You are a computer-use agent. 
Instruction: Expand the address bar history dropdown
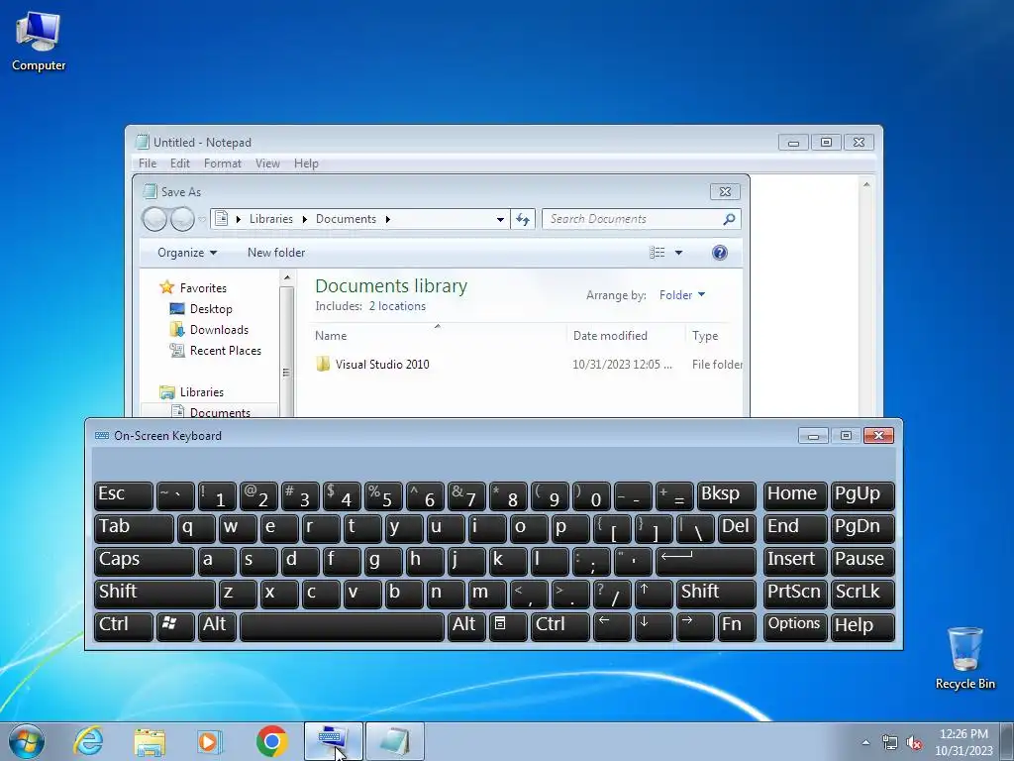point(500,219)
